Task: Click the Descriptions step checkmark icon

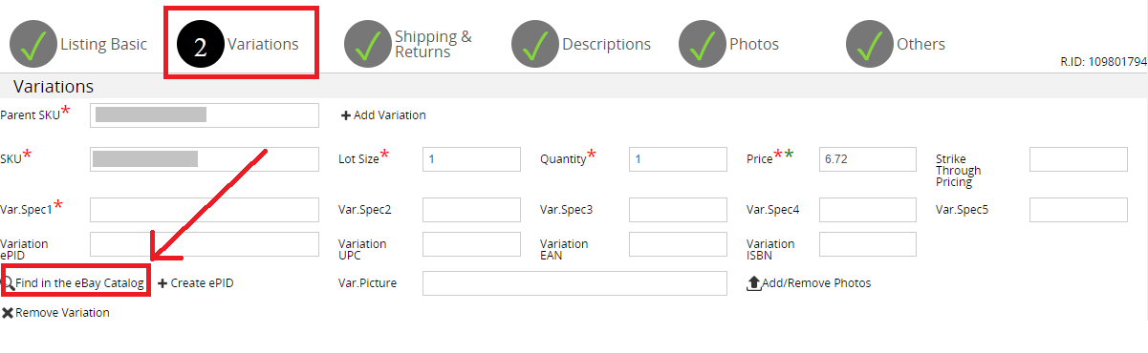Action: 535,45
